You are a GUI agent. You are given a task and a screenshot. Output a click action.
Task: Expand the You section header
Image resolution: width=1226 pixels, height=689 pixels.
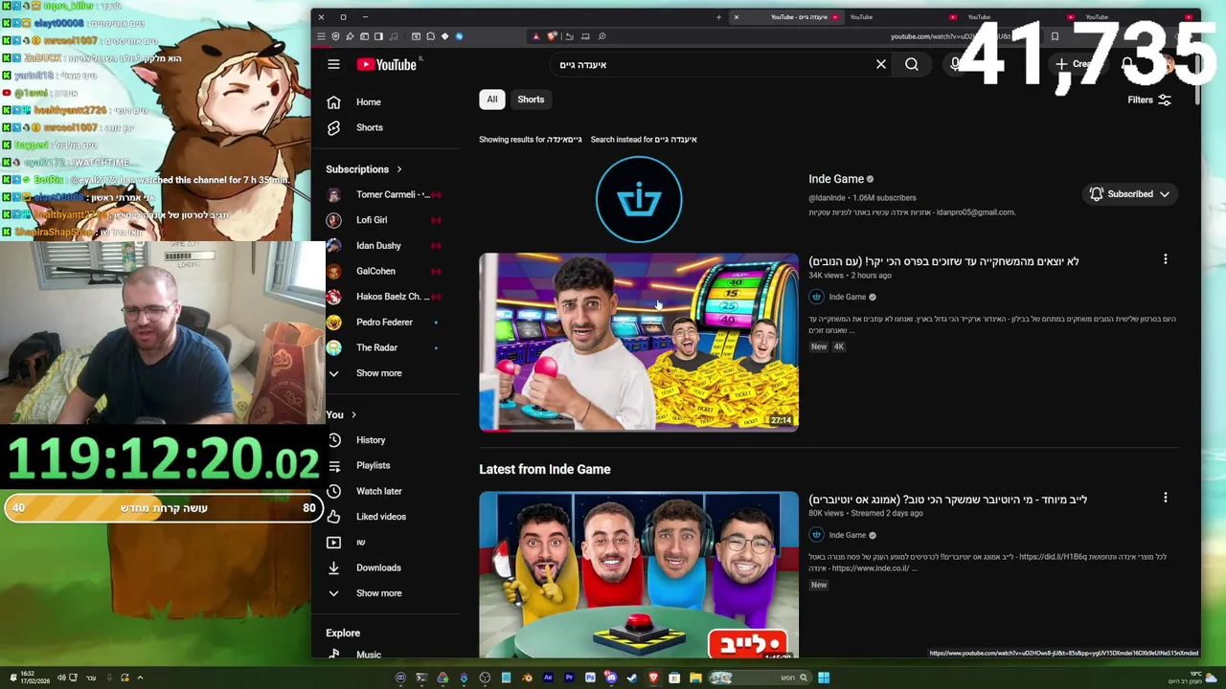pyautogui.click(x=341, y=414)
